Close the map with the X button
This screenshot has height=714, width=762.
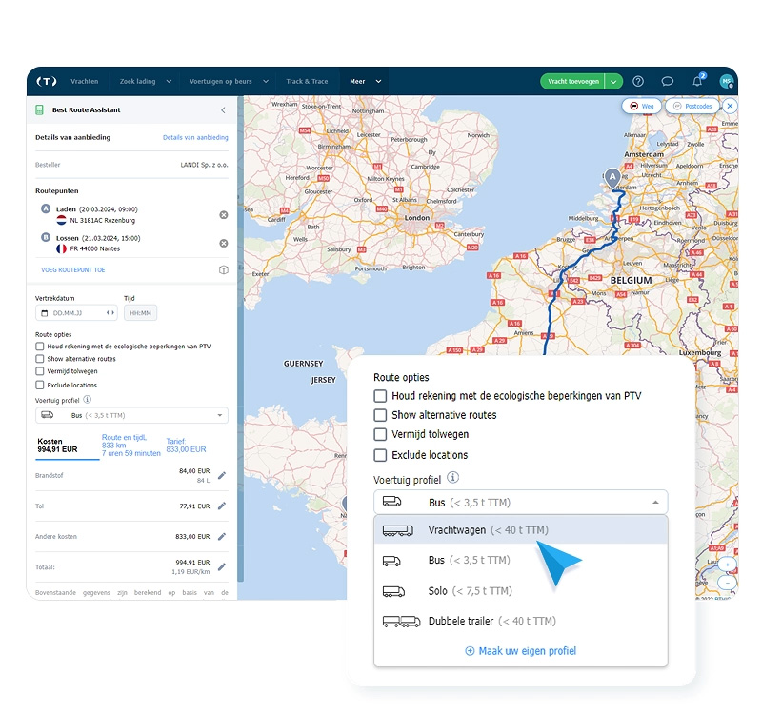pyautogui.click(x=730, y=106)
